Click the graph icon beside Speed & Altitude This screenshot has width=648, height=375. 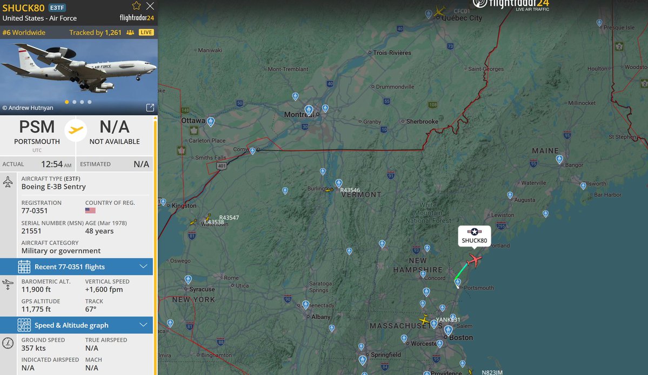[24, 325]
